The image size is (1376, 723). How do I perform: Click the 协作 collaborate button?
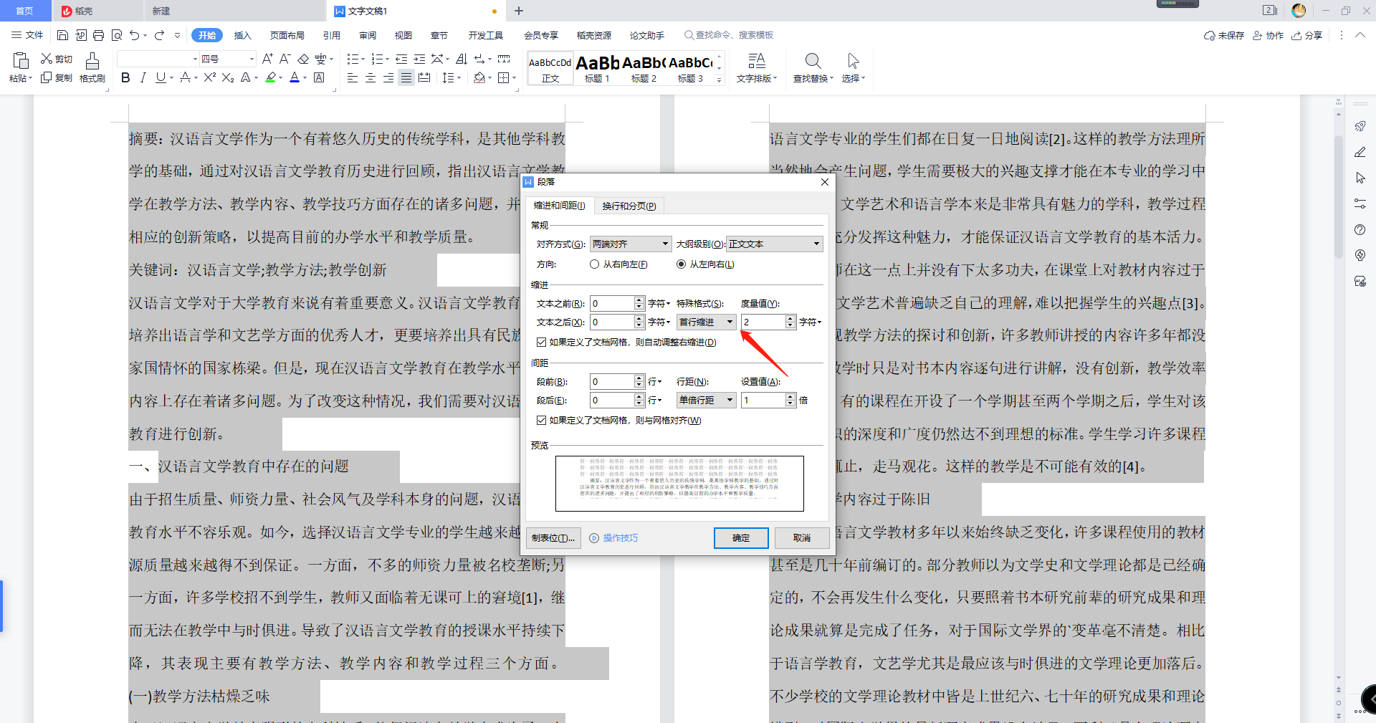1268,35
